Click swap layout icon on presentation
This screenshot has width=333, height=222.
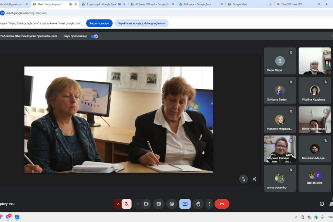pyautogui.click(x=243, y=179)
